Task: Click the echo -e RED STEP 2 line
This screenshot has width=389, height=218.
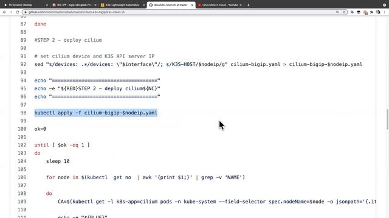Action: [x=97, y=88]
